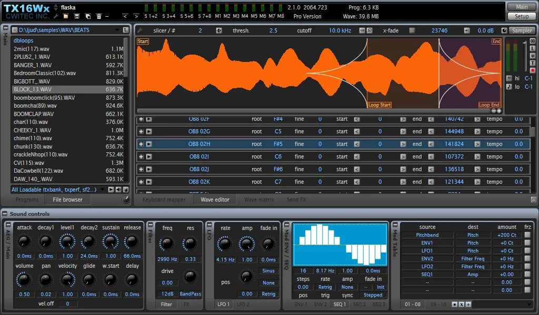
Task: Click the vertical level fader beside meters
Action: [525, 55]
